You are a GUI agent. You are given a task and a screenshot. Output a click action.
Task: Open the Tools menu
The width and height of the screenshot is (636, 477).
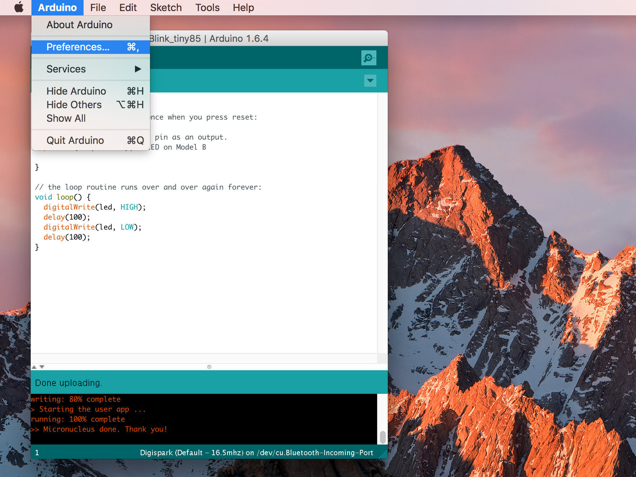pyautogui.click(x=207, y=7)
